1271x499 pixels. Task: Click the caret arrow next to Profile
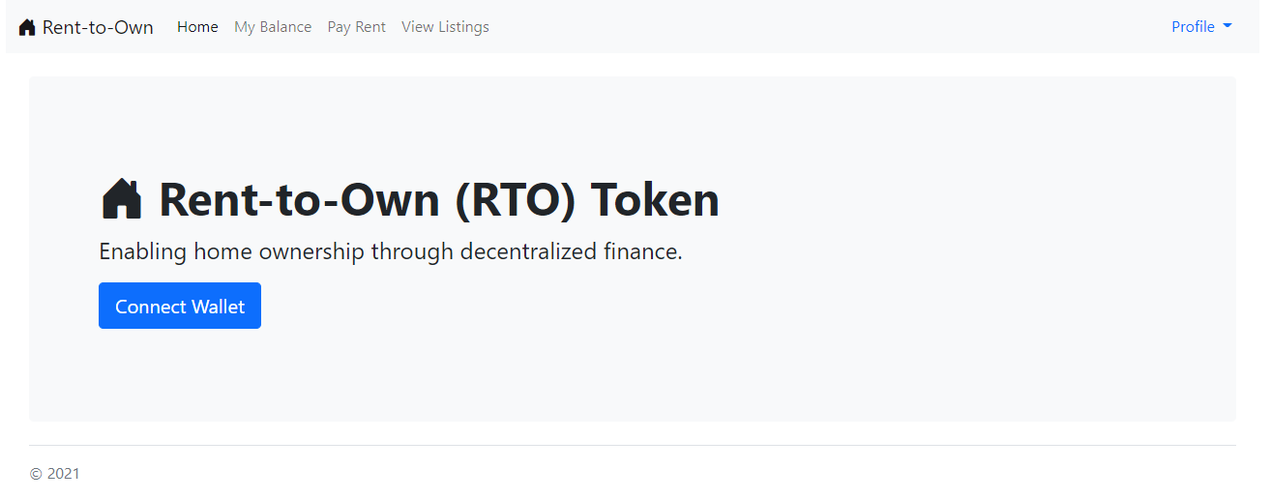point(1227,27)
